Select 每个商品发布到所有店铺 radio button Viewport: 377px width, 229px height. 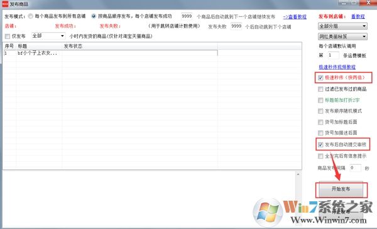point(31,16)
